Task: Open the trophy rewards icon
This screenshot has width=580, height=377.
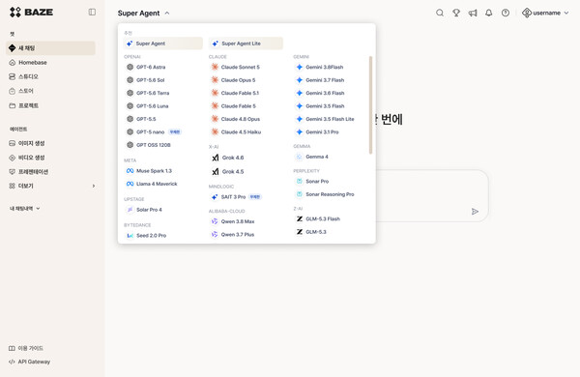Action: (x=456, y=13)
